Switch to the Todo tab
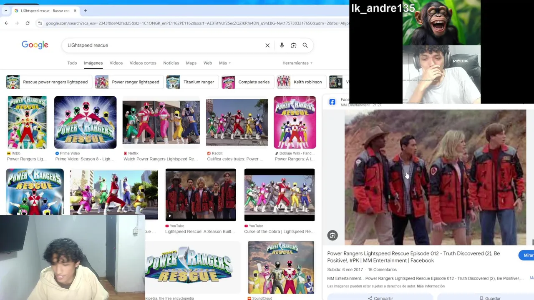This screenshot has width=534, height=300. (72, 63)
